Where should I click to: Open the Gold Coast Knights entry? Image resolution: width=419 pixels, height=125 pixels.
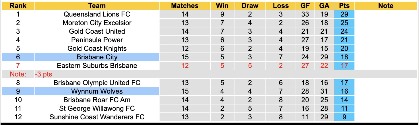pos(97,49)
